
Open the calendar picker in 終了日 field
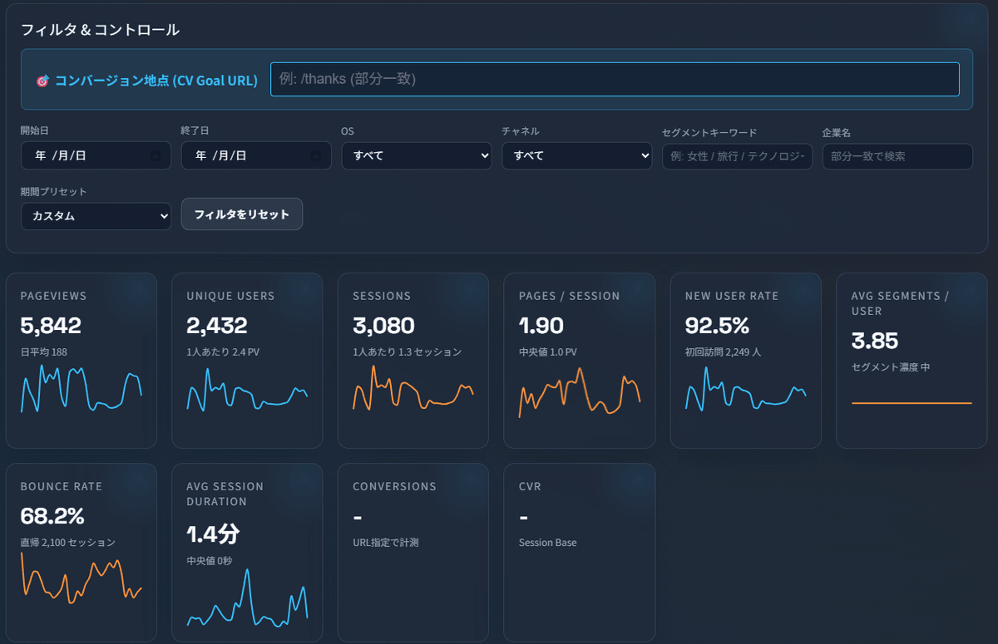point(315,155)
